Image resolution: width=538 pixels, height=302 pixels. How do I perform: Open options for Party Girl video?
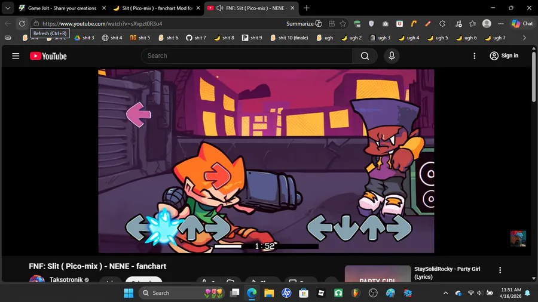click(500, 270)
